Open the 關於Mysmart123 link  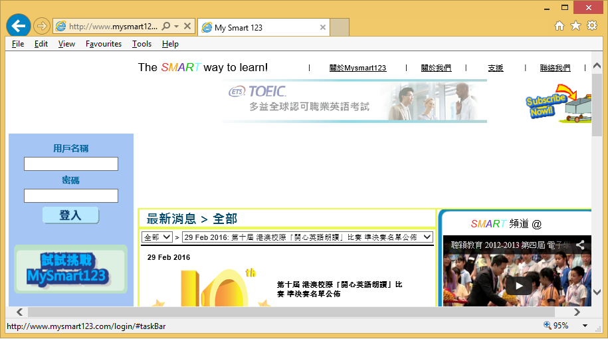tap(357, 68)
